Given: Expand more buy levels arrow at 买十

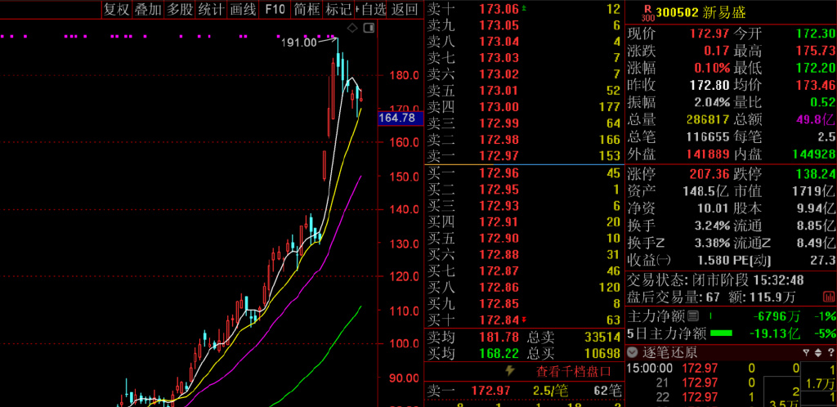Looking at the screenshot, I should [x=524, y=320].
